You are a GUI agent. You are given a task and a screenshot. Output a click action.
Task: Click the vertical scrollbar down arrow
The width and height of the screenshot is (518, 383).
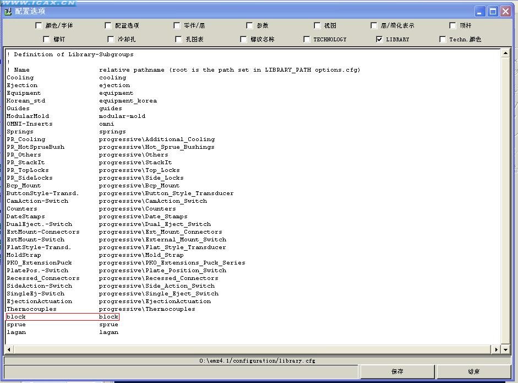tap(505, 349)
